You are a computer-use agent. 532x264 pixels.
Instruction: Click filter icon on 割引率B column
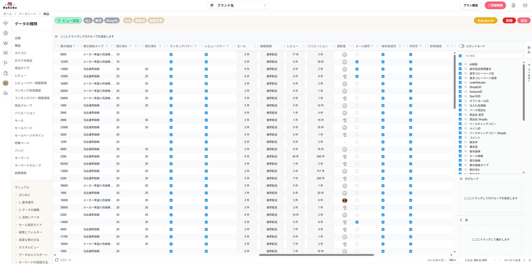[x=160, y=46]
